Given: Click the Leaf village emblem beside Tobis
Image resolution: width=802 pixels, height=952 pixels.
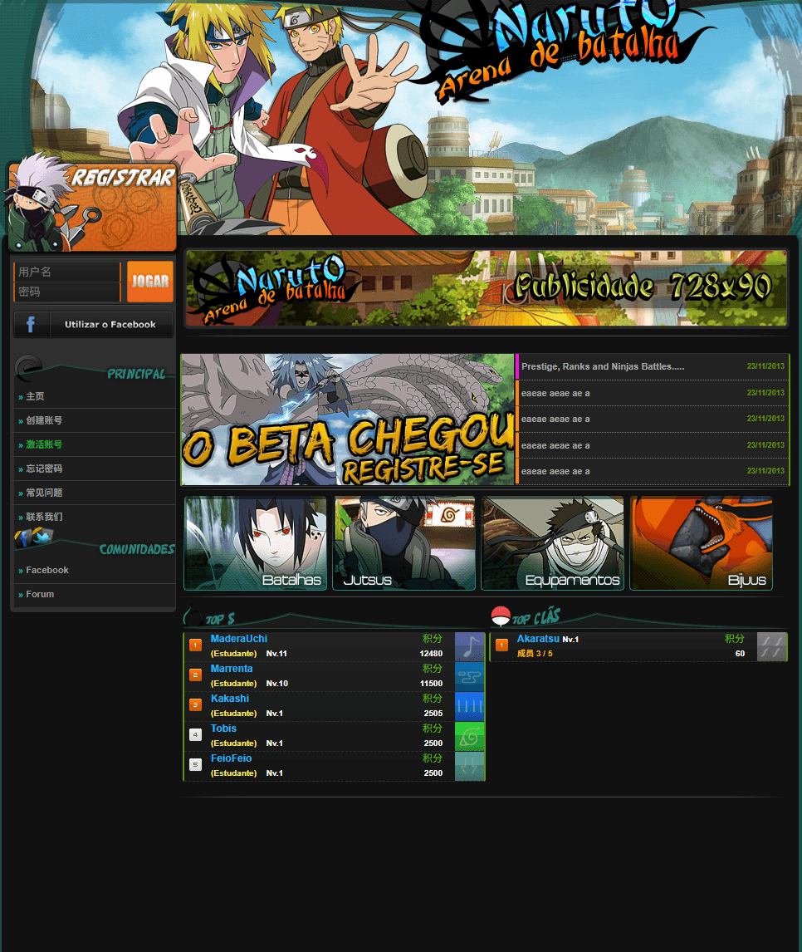Looking at the screenshot, I should 470,736.
